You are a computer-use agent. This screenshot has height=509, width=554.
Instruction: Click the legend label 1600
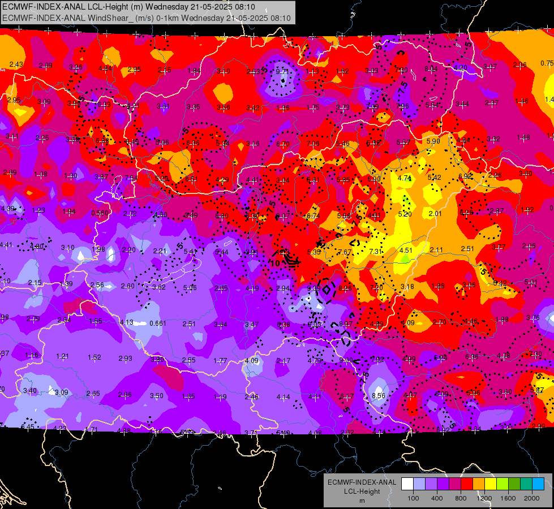tap(508, 498)
